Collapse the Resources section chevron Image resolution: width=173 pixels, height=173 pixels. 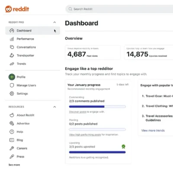coord(54,107)
